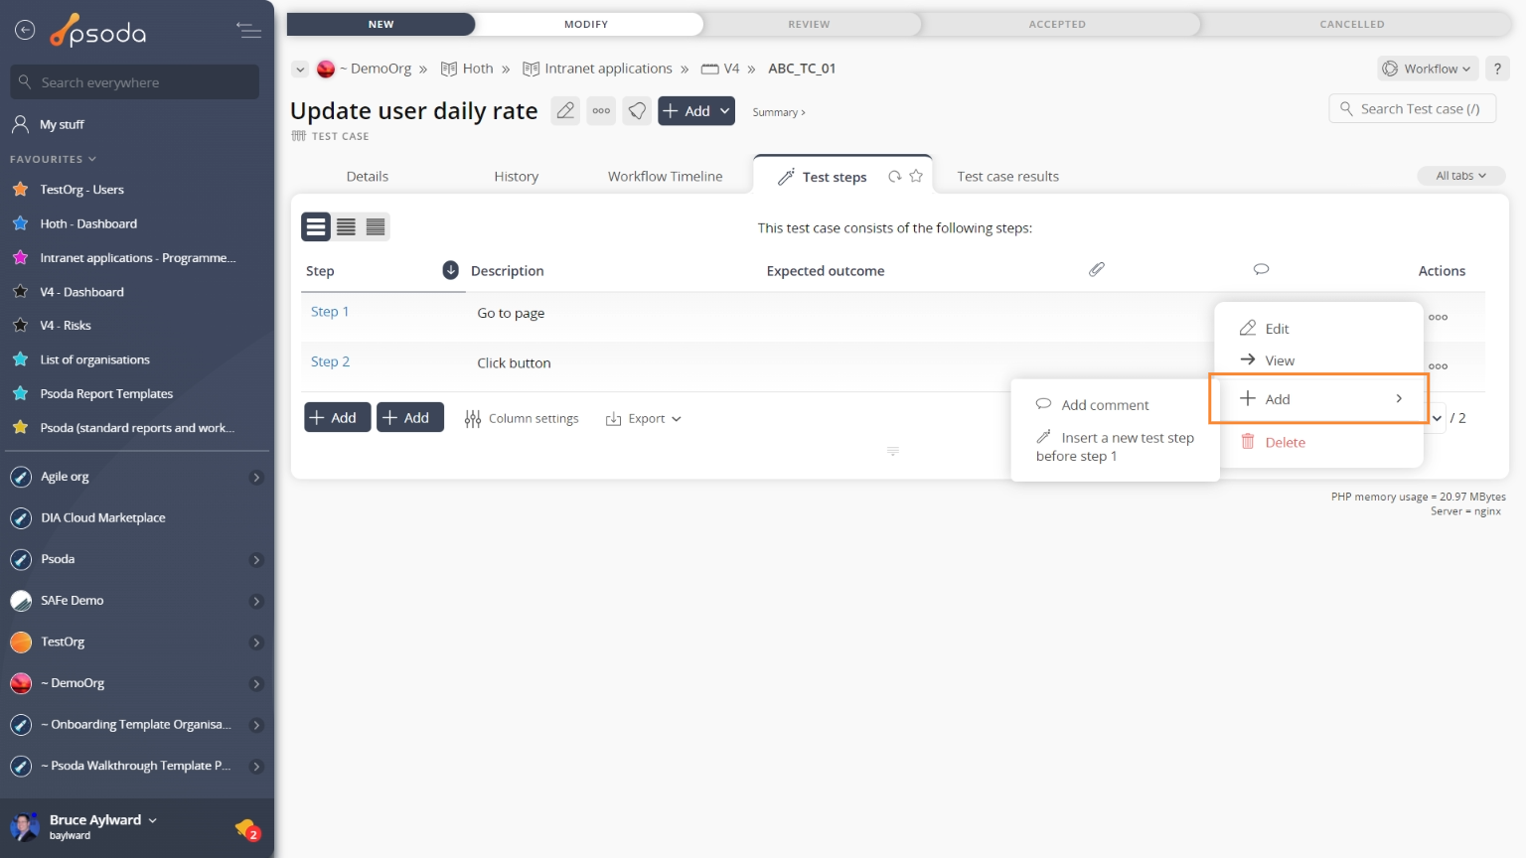Open the Workflow dropdown
Viewport: 1526px width, 858px height.
1429,69
